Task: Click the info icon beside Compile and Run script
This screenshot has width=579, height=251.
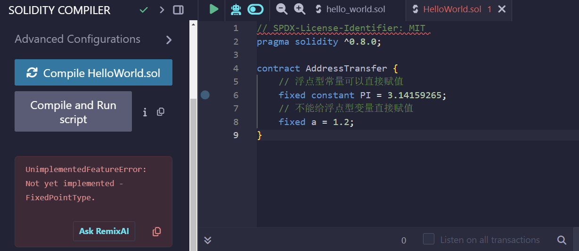Action: coord(145,112)
